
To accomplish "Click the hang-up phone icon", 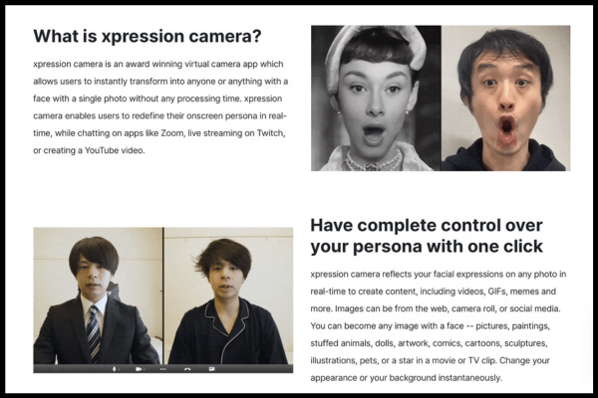I will (x=187, y=369).
